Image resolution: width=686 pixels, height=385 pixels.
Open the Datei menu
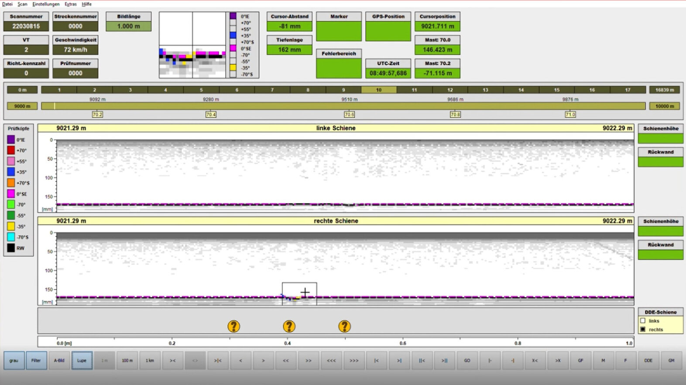coord(7,4)
